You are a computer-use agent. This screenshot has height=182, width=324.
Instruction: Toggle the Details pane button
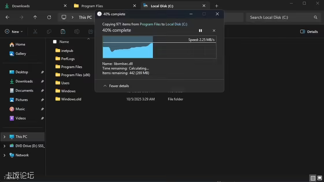[x=309, y=32]
